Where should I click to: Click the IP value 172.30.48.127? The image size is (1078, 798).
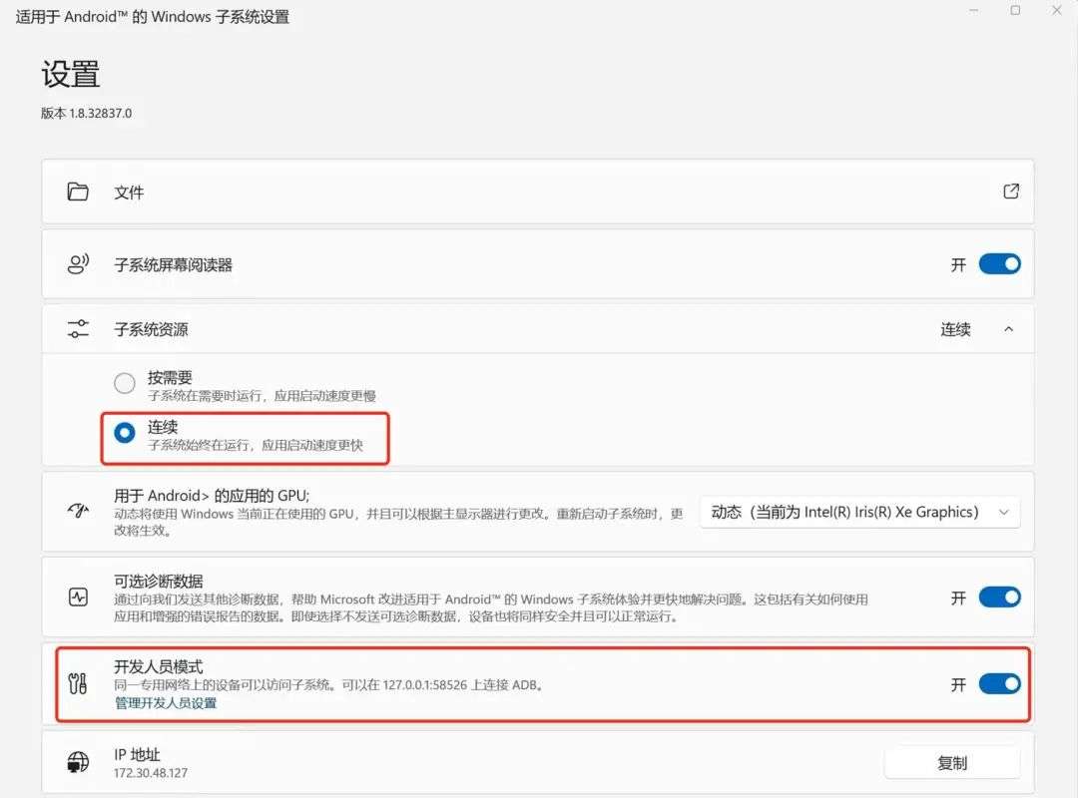151,773
